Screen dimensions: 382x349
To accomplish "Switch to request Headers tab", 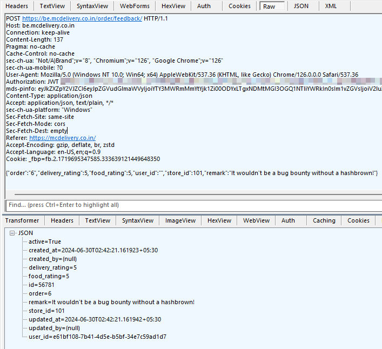I will pos(17,6).
